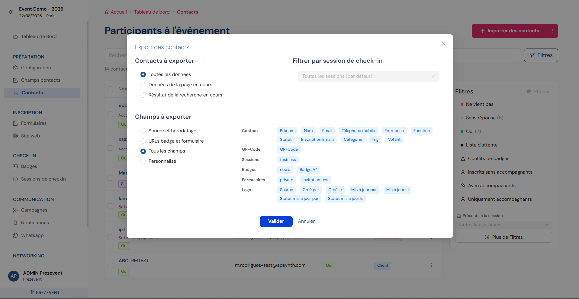Click the Avec accompagnants people icon
The width and height of the screenshot is (579, 299).
(463, 186)
